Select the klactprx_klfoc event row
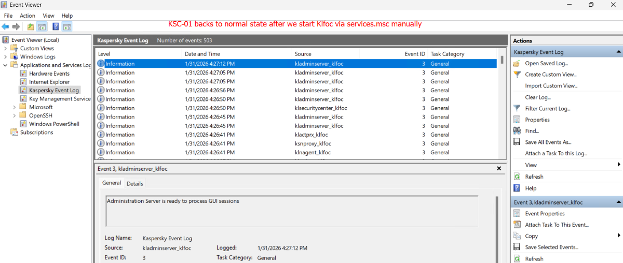Image resolution: width=623 pixels, height=263 pixels. coord(296,135)
